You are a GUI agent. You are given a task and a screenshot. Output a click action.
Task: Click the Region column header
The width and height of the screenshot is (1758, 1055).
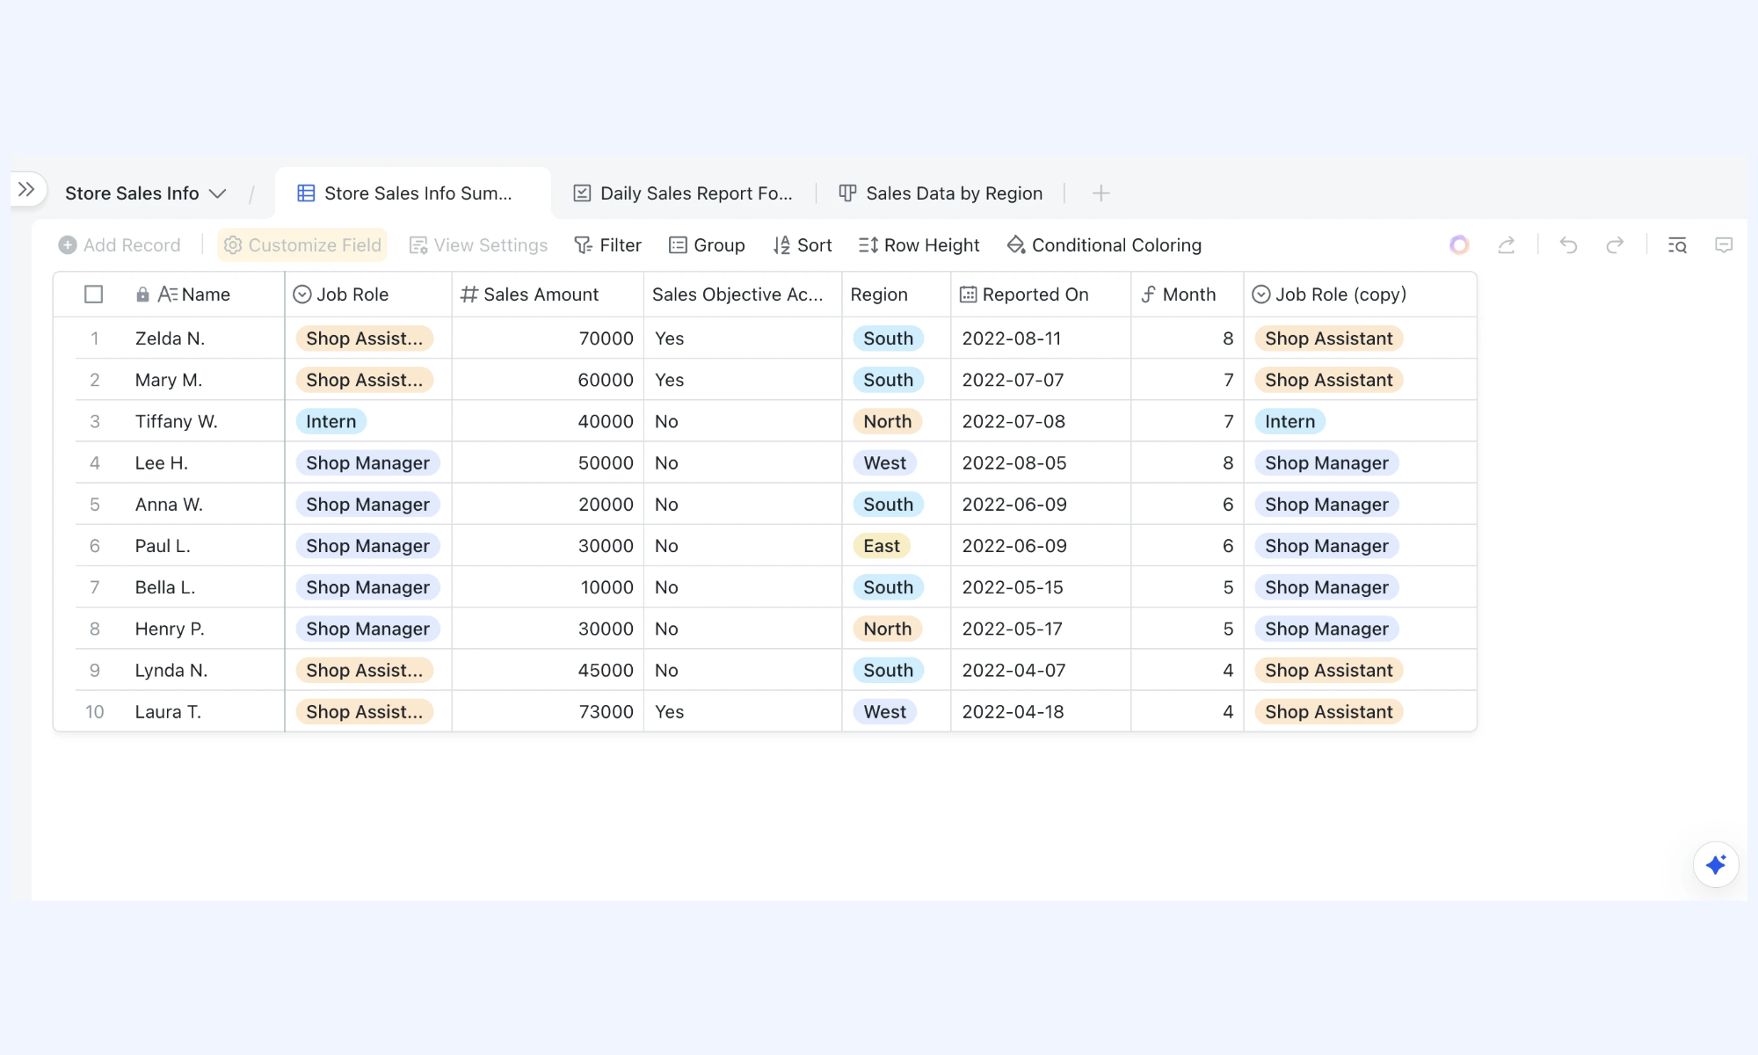897,295
